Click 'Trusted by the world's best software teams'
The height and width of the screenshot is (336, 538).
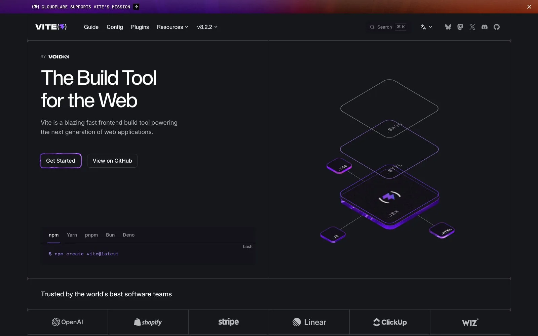tap(106, 294)
